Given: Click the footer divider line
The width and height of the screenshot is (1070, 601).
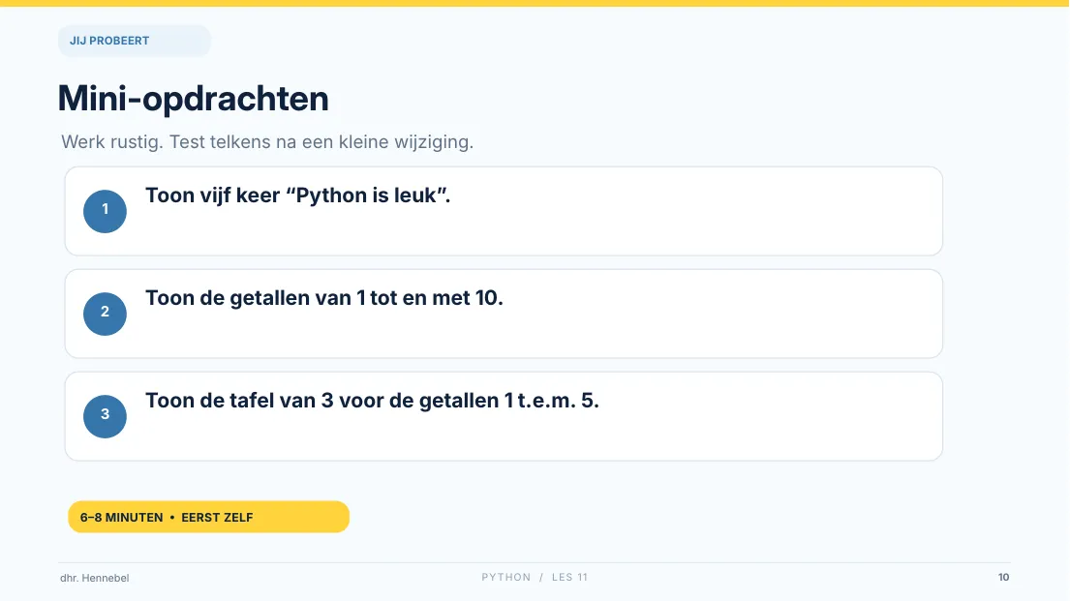Looking at the screenshot, I should [x=535, y=563].
